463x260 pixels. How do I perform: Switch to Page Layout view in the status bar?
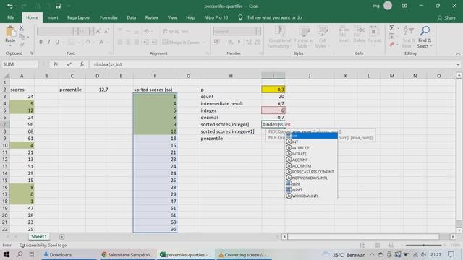point(377,245)
